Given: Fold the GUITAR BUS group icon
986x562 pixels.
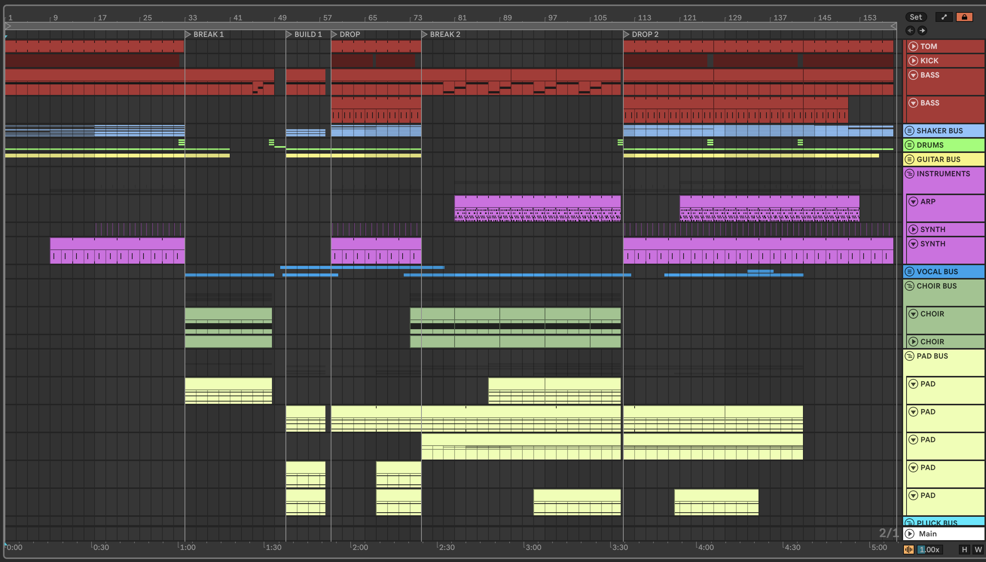Looking at the screenshot, I should (x=910, y=159).
